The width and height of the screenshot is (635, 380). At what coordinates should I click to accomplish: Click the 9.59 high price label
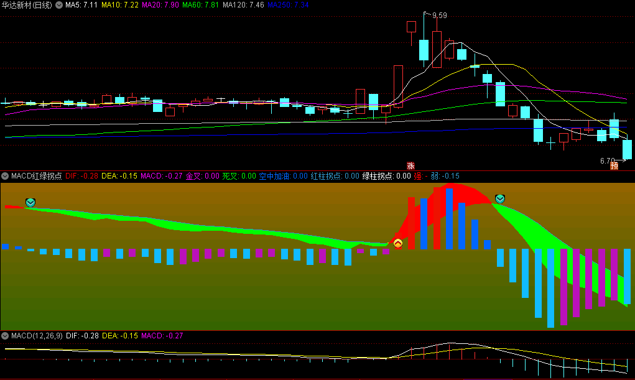[x=439, y=16]
